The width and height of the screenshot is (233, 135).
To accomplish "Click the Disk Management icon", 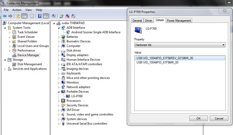I will tap(14, 64).
